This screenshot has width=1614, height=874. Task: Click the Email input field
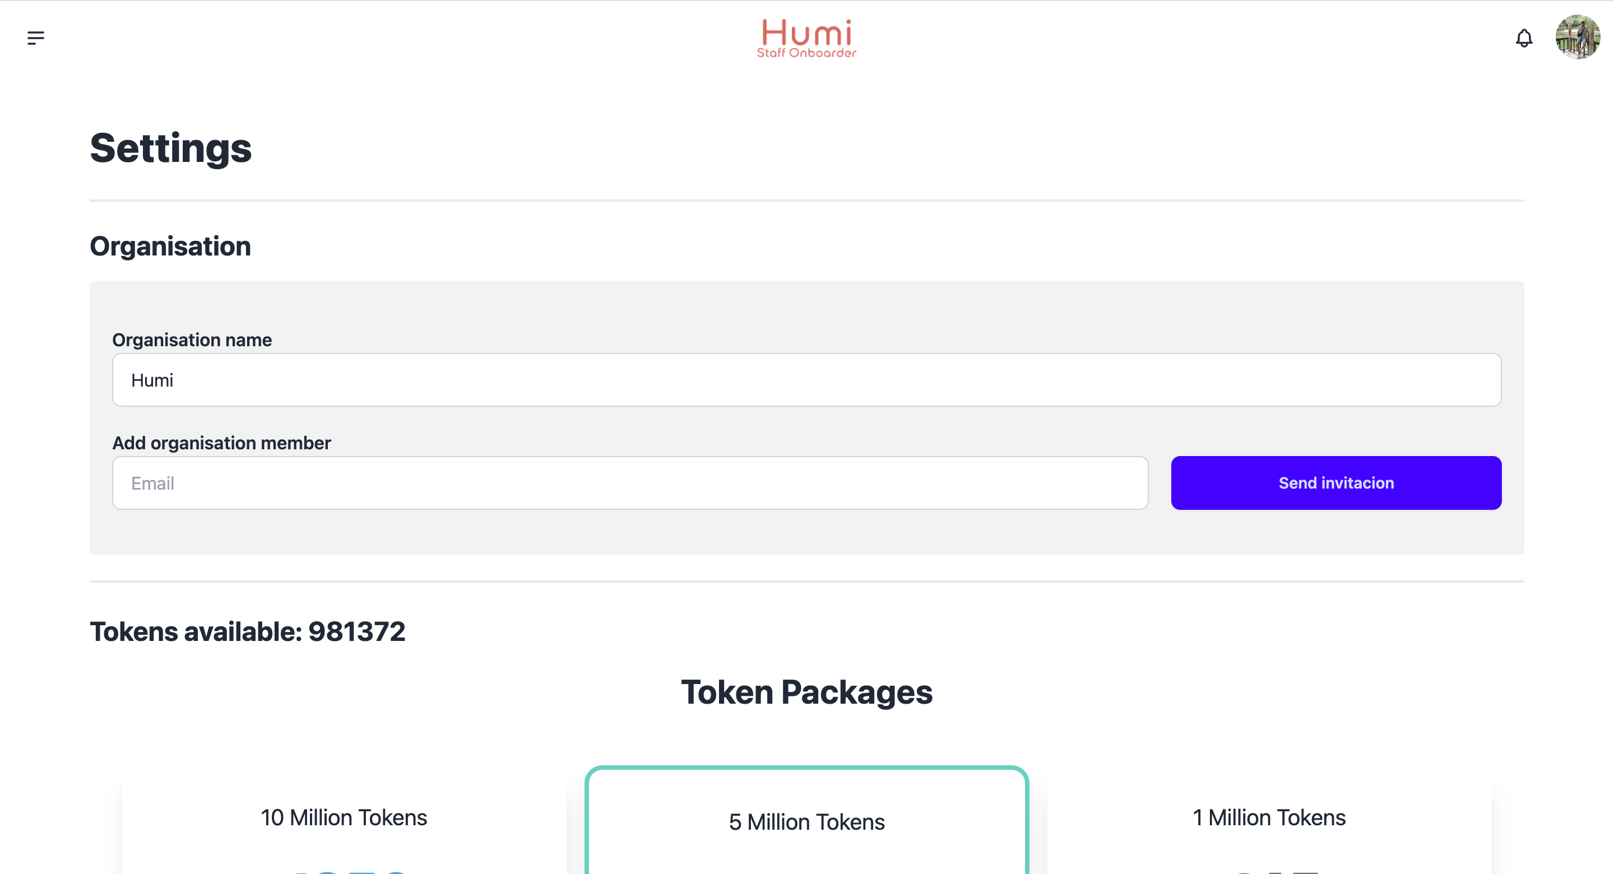click(630, 483)
